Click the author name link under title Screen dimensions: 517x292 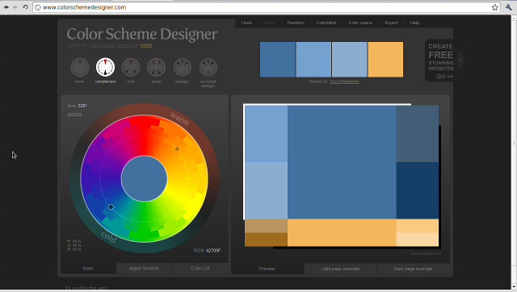(x=103, y=45)
